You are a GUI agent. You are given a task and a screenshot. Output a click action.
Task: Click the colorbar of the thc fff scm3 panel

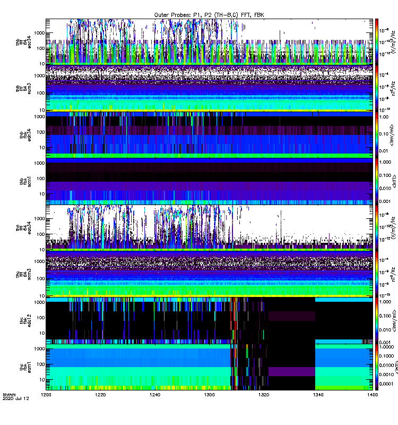[x=377, y=274]
